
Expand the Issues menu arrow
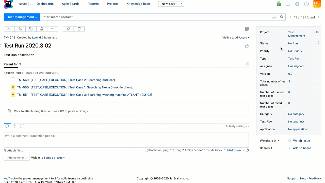(x=30, y=4)
